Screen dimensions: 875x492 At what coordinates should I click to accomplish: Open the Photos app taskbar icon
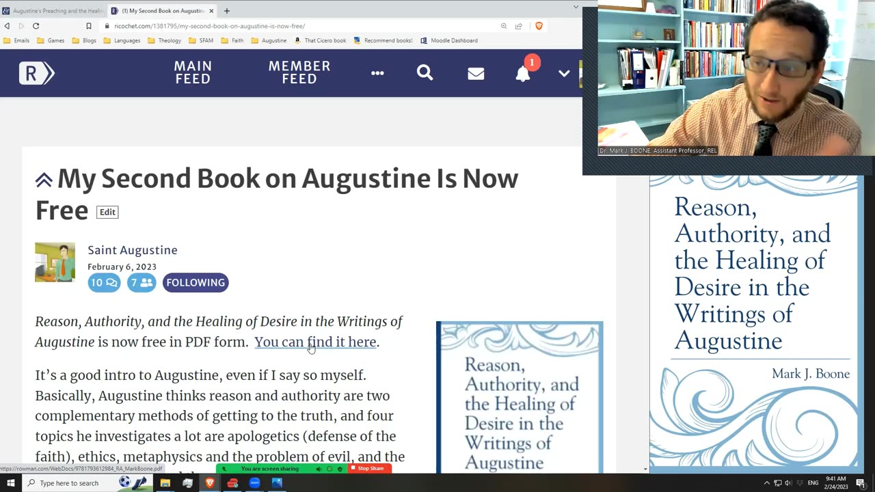pyautogui.click(x=277, y=483)
